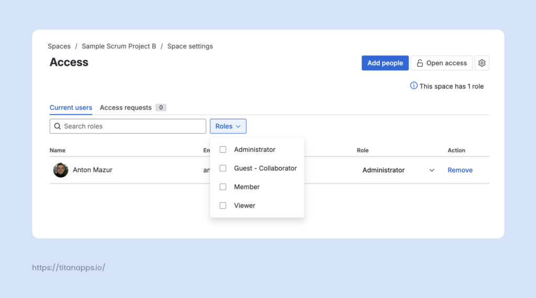The width and height of the screenshot is (536, 298).
Task: Click the Guest - Collaborator option label
Action: 265,168
